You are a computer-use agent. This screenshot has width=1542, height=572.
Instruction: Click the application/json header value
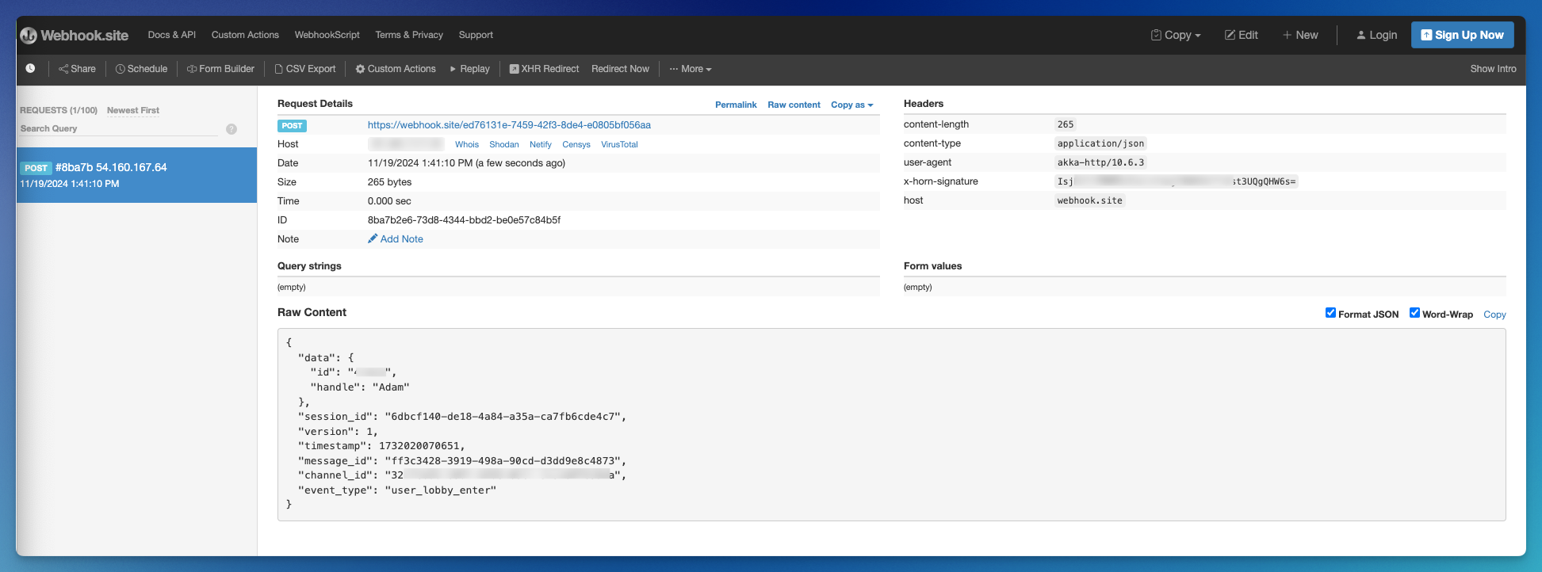[1100, 143]
